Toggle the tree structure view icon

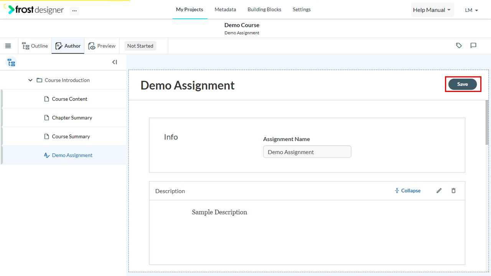click(12, 62)
